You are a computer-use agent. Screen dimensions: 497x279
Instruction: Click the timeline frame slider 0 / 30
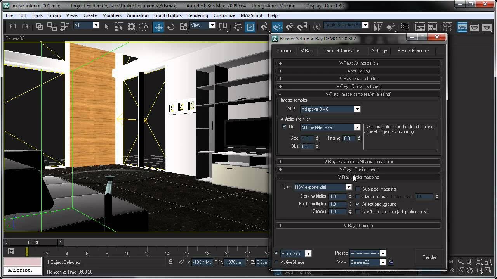pos(35,243)
